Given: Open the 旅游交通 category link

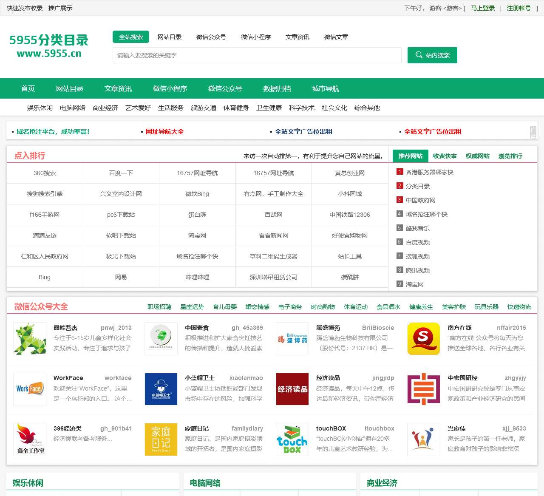Looking at the screenshot, I should point(204,108).
